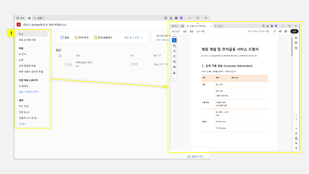Click 주석 추가 tool
Viewport: 309px width, 174px height.
82,38
